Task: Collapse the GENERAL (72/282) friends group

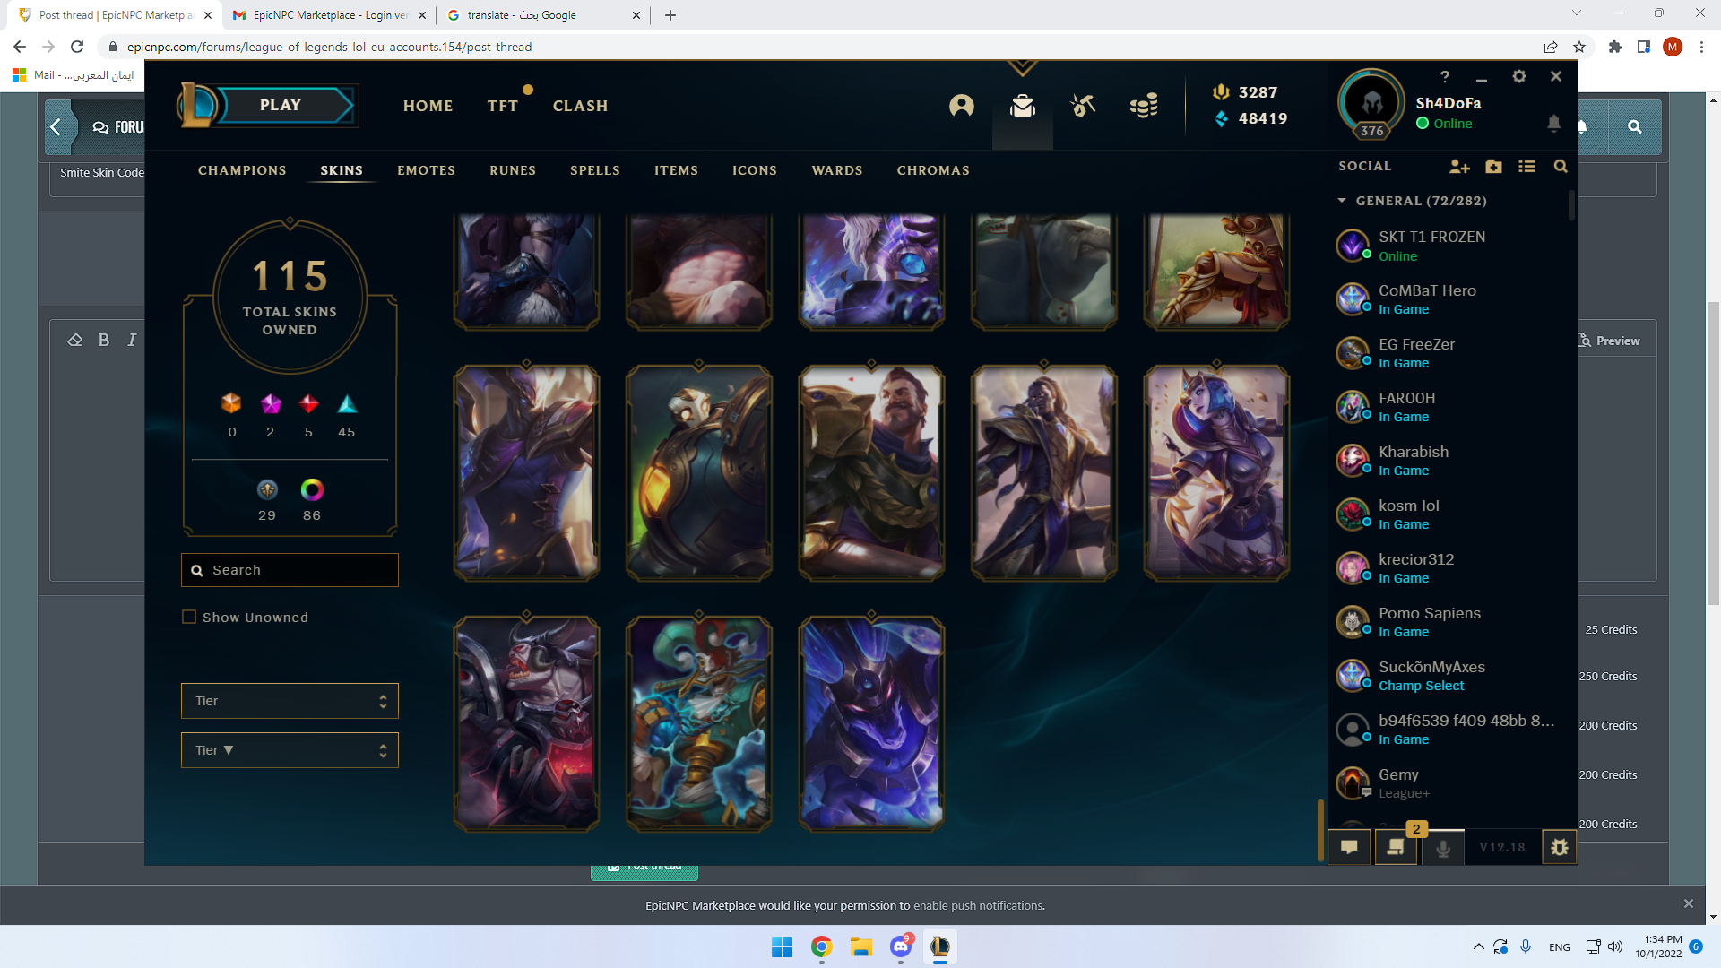Action: coord(1413,201)
